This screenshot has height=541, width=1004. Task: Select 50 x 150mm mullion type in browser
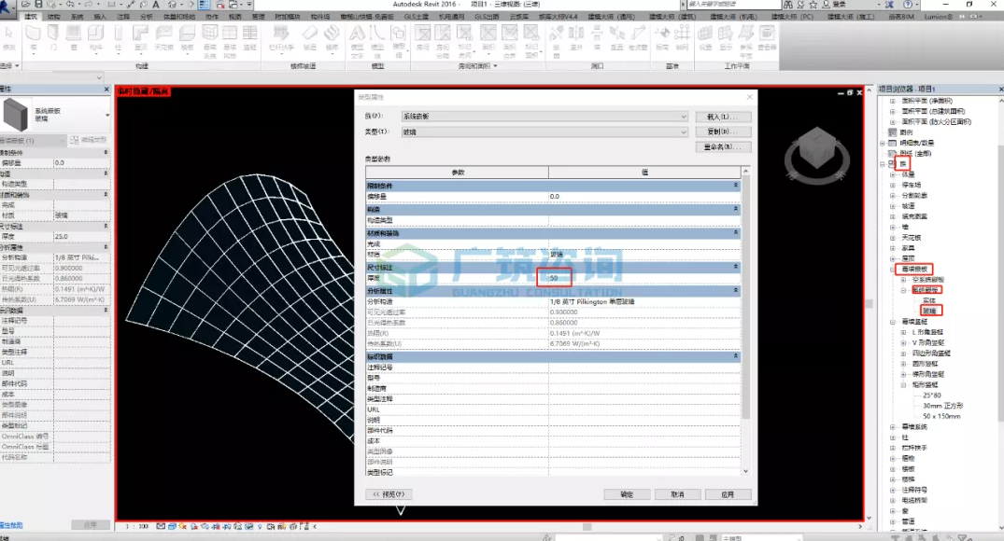941,416
